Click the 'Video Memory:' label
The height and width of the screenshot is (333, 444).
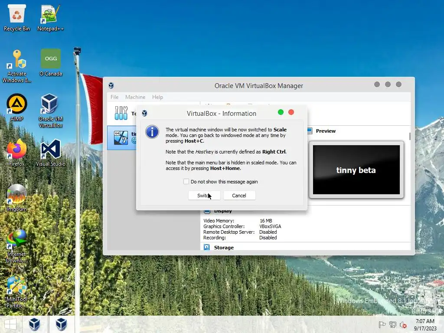pyautogui.click(x=219, y=221)
